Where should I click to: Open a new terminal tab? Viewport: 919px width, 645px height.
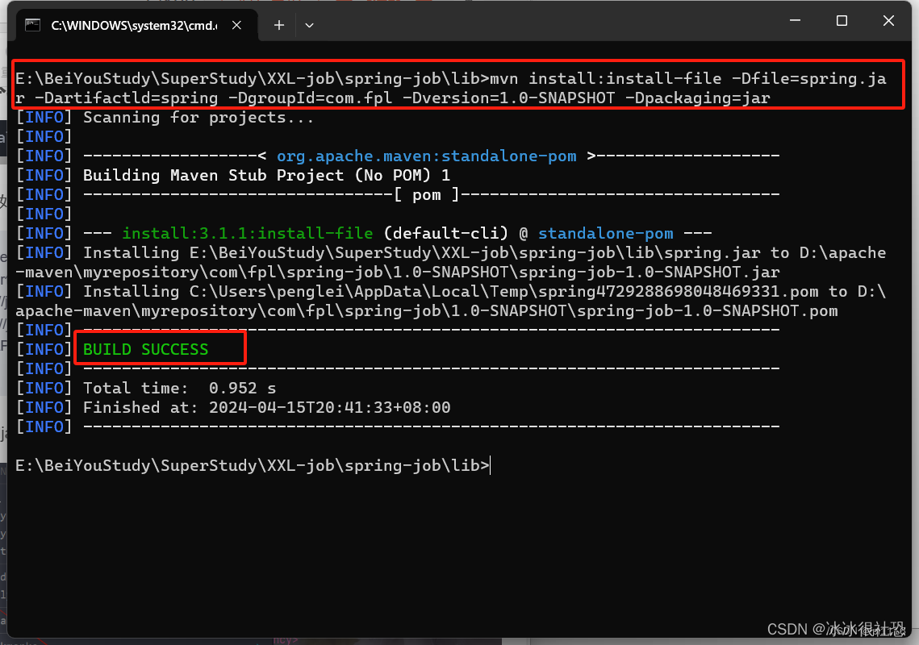279,25
